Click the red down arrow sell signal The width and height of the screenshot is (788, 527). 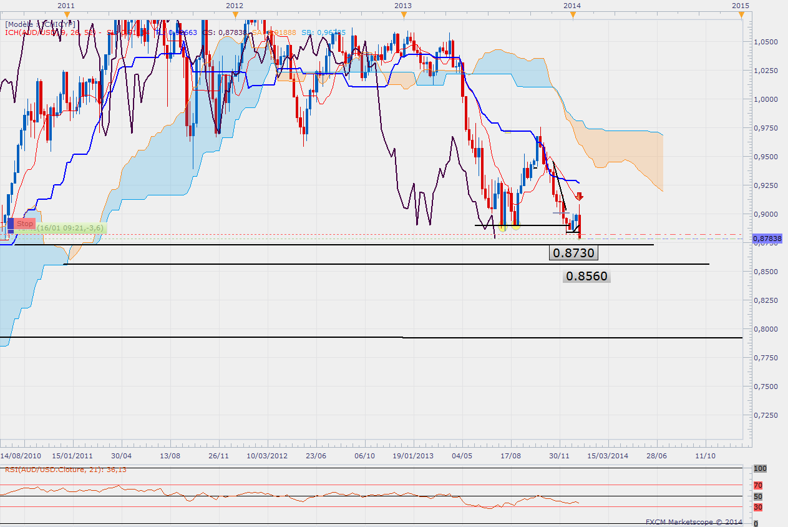pyautogui.click(x=579, y=196)
